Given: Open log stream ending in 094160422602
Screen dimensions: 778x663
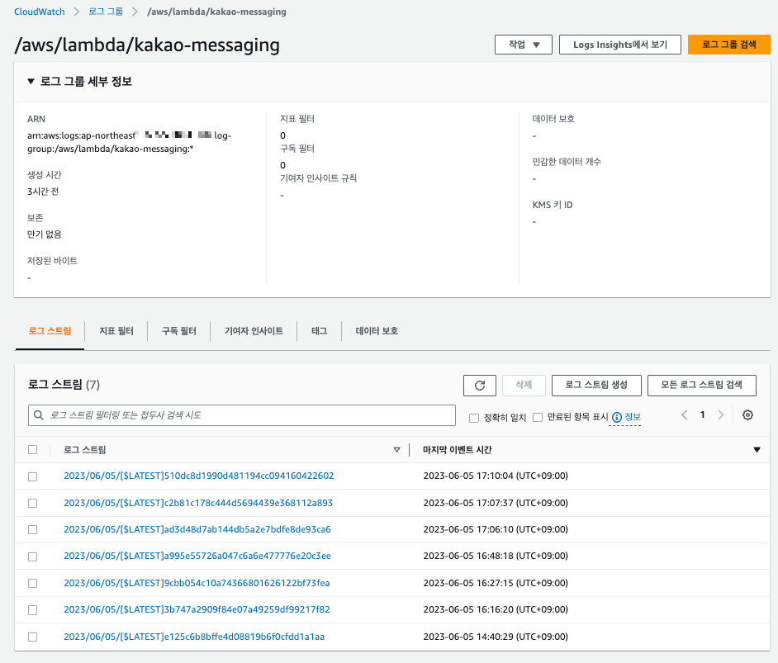Looking at the screenshot, I should [198, 476].
